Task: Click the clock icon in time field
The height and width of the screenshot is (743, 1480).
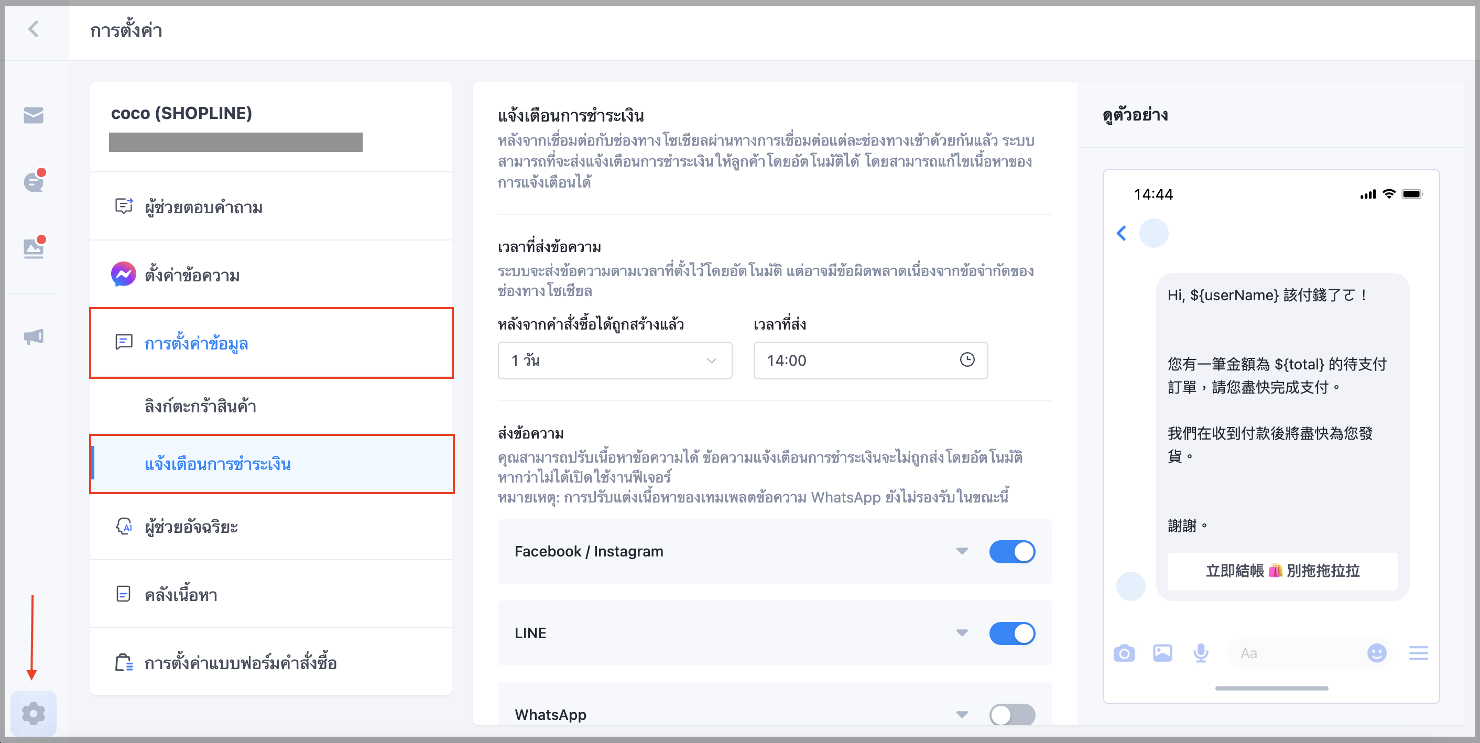Action: click(x=967, y=360)
